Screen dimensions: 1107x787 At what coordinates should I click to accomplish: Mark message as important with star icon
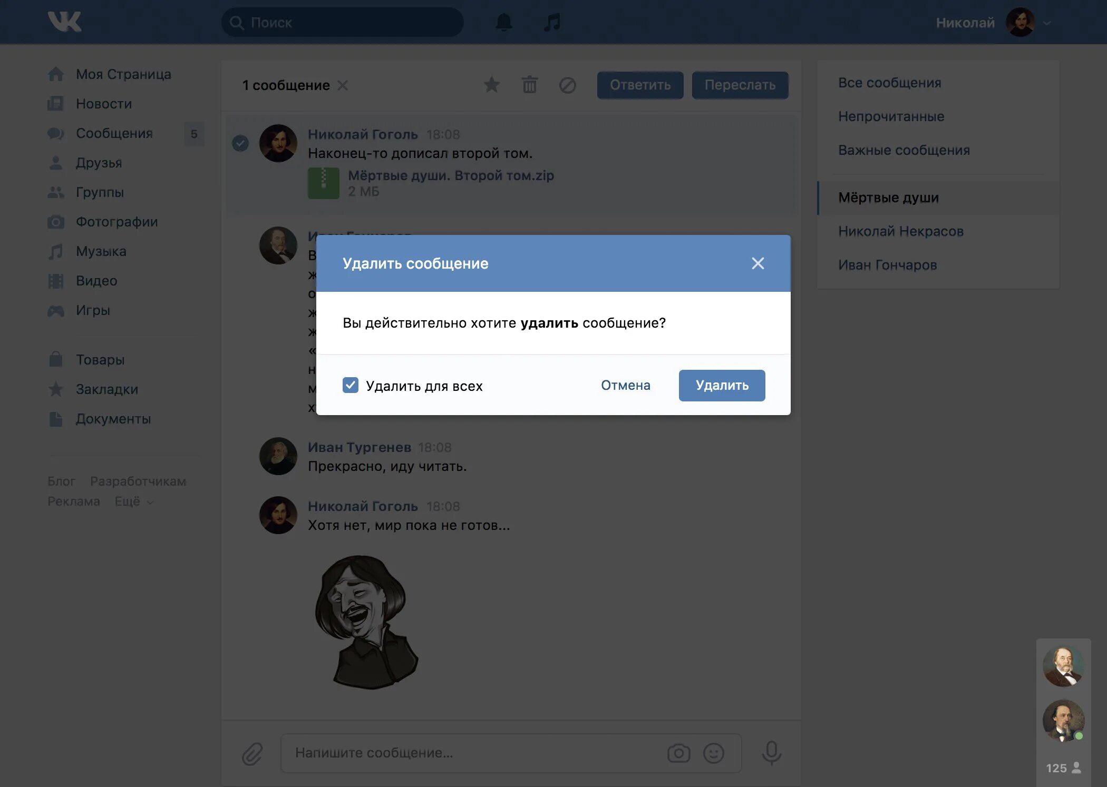[491, 85]
